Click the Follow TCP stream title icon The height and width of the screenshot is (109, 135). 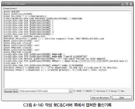pos(3,4)
